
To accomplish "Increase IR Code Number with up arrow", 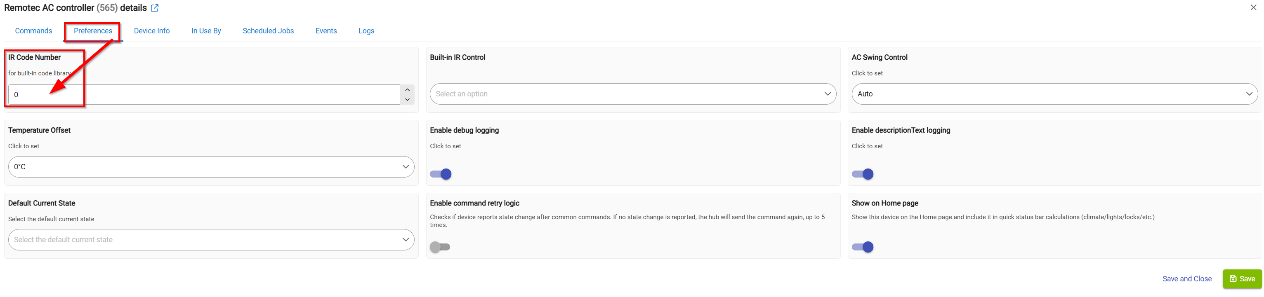I will pos(407,90).
